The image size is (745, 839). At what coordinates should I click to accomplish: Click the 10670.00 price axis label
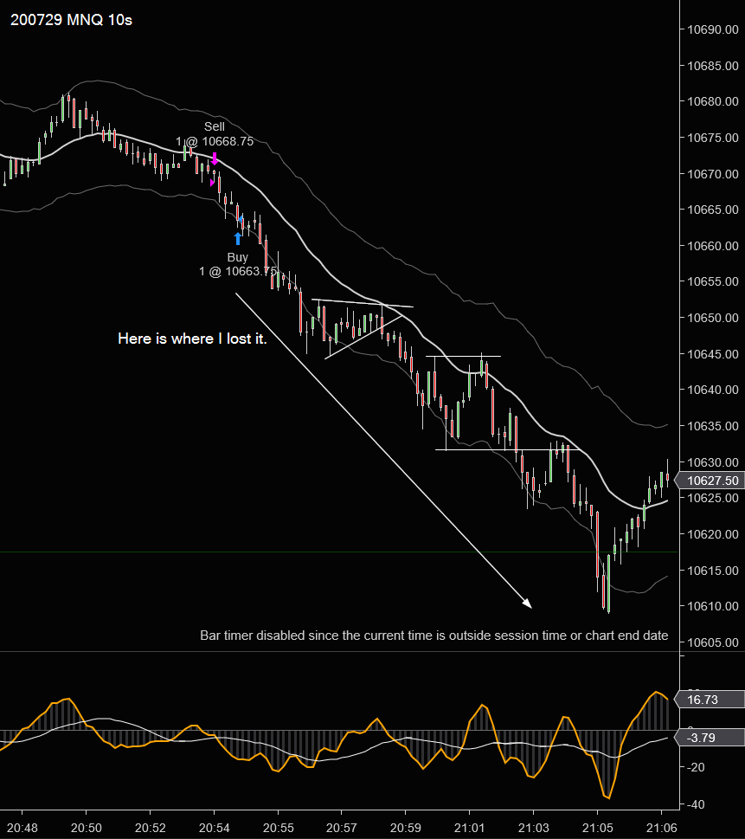point(712,174)
